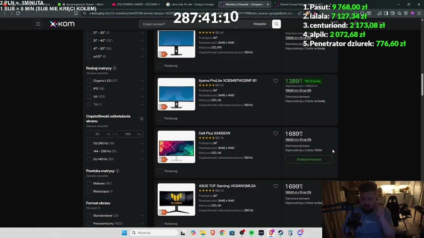The height and width of the screenshot is (238, 424).
Task: Check the Standardowe format filter
Action: point(89,216)
